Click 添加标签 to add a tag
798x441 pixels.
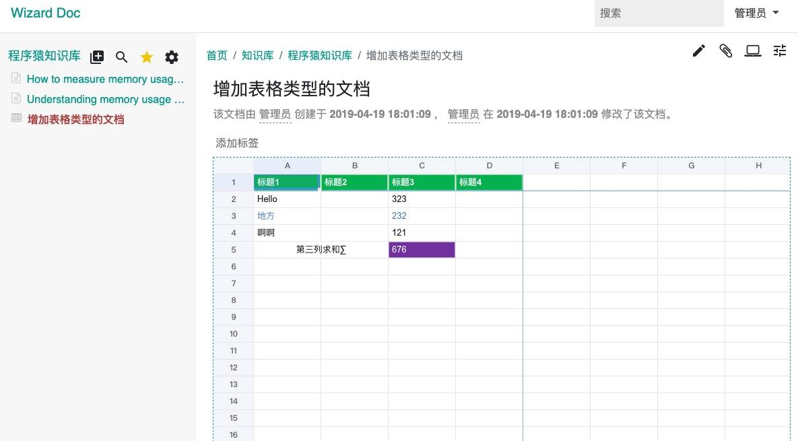coord(237,143)
